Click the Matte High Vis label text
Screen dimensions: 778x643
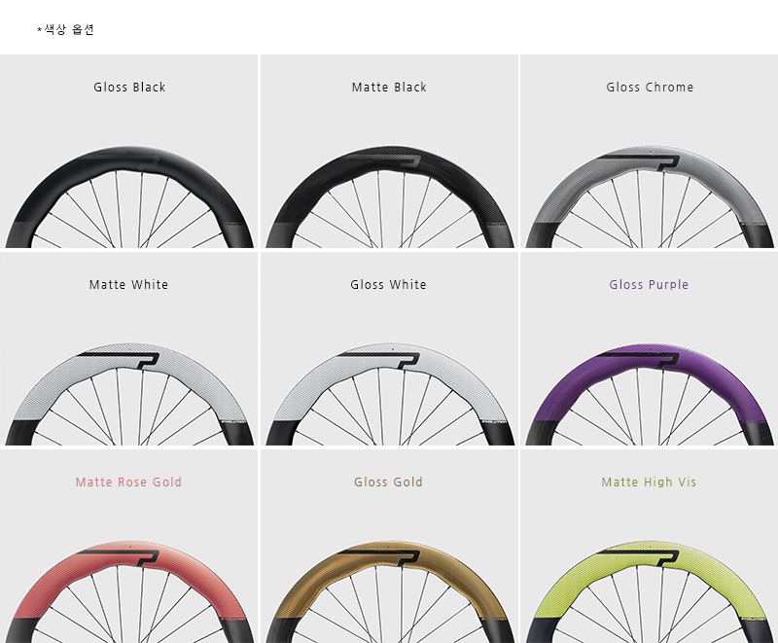[649, 482]
